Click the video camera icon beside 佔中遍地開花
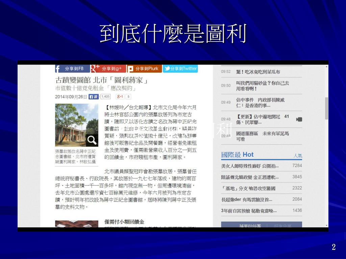The height and width of the screenshot is (259, 346). (x=299, y=119)
